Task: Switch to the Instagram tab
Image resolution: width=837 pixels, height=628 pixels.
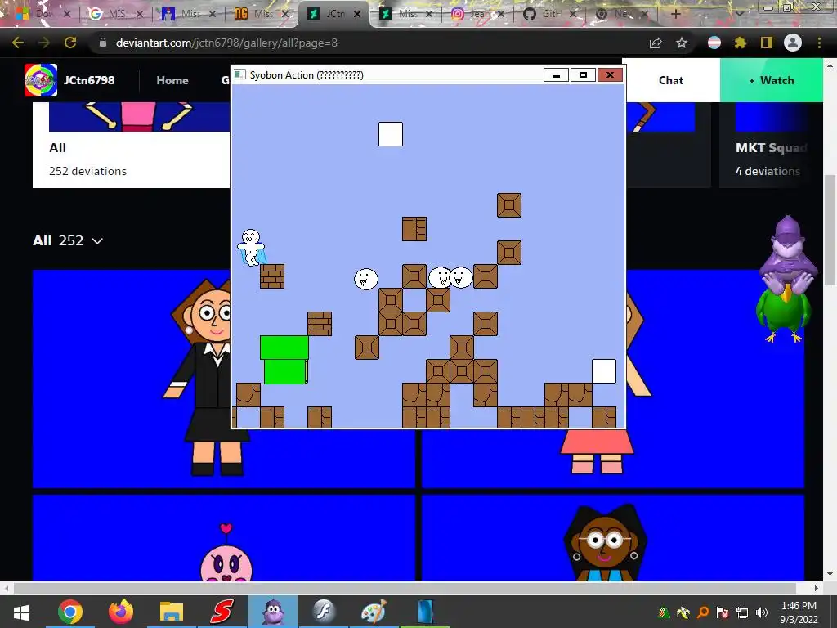Action: pos(478,14)
